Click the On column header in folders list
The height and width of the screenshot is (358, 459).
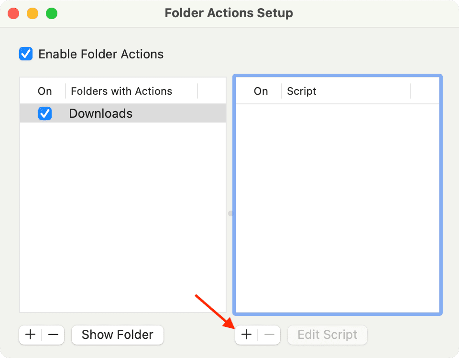point(44,91)
